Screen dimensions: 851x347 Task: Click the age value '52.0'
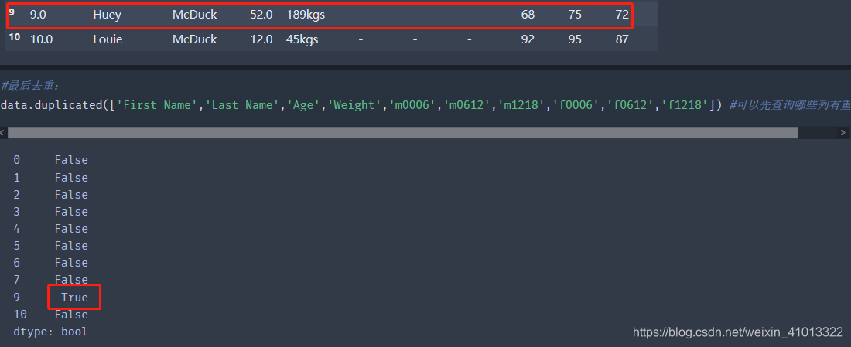tap(261, 15)
